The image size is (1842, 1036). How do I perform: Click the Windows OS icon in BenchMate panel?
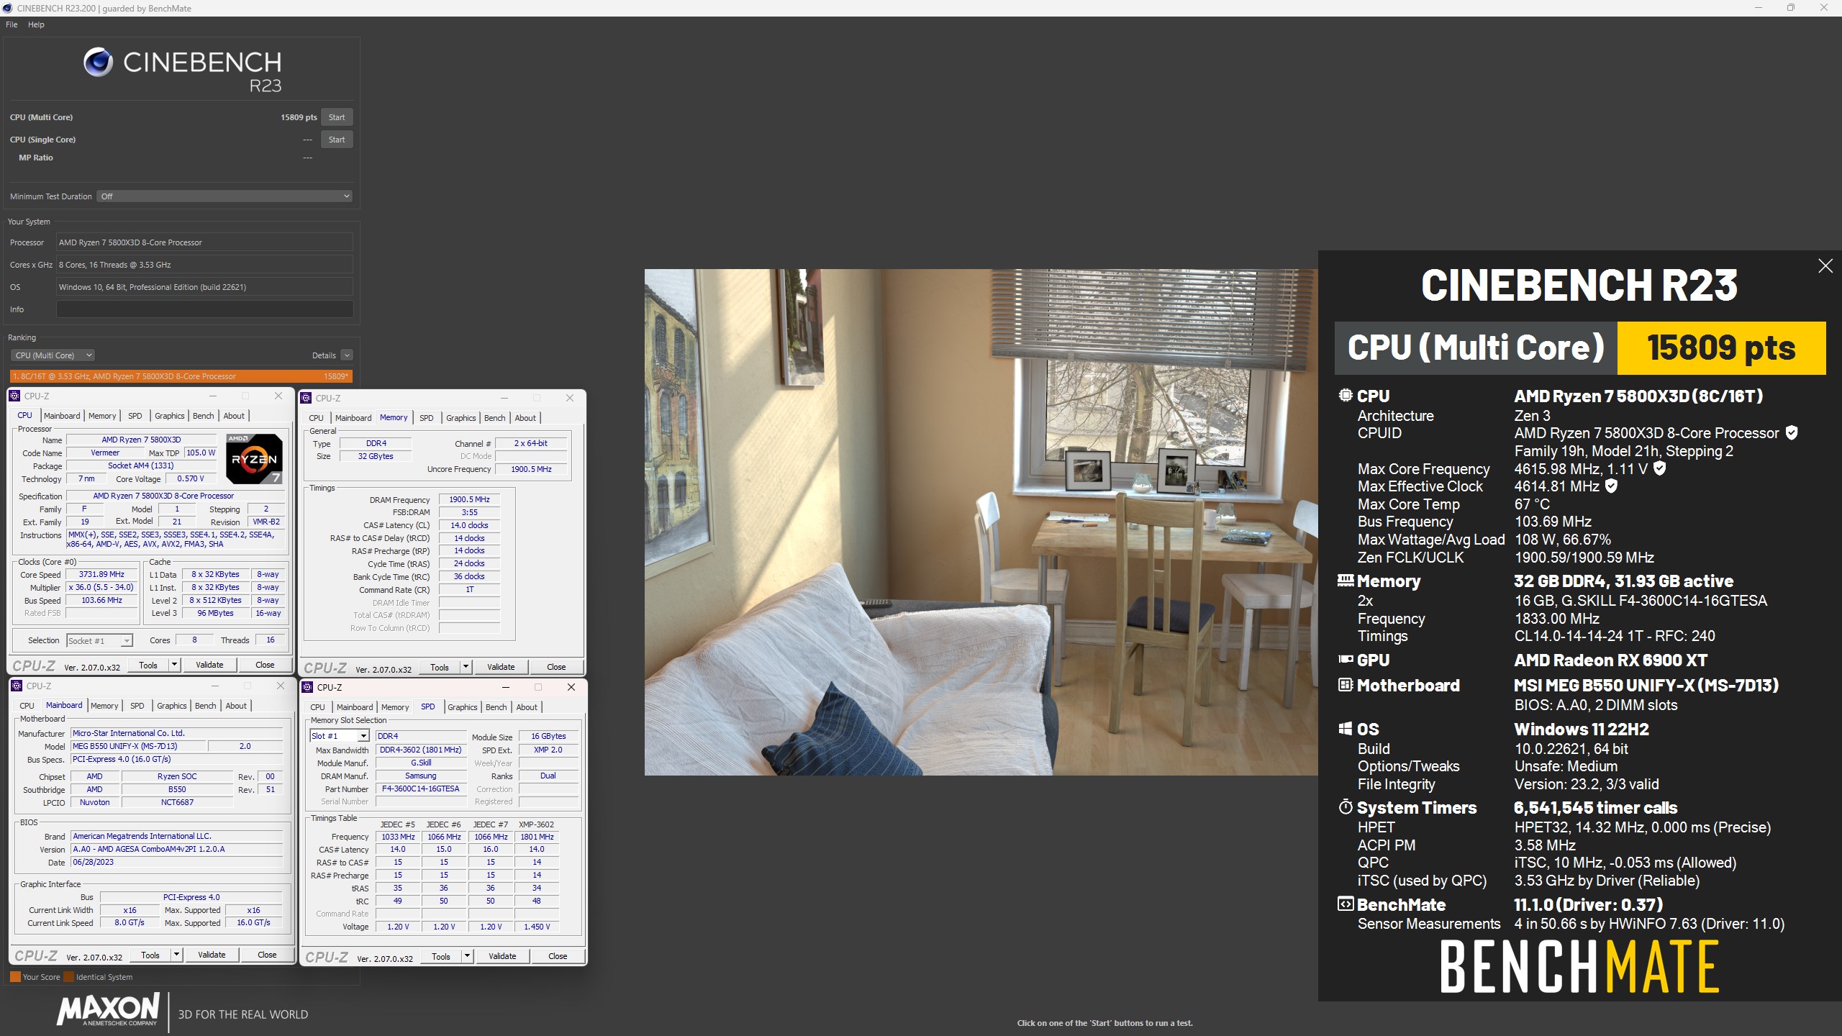point(1346,729)
